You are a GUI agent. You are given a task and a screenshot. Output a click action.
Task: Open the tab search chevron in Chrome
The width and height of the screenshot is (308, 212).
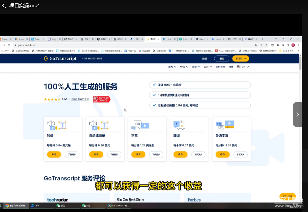pos(276,39)
